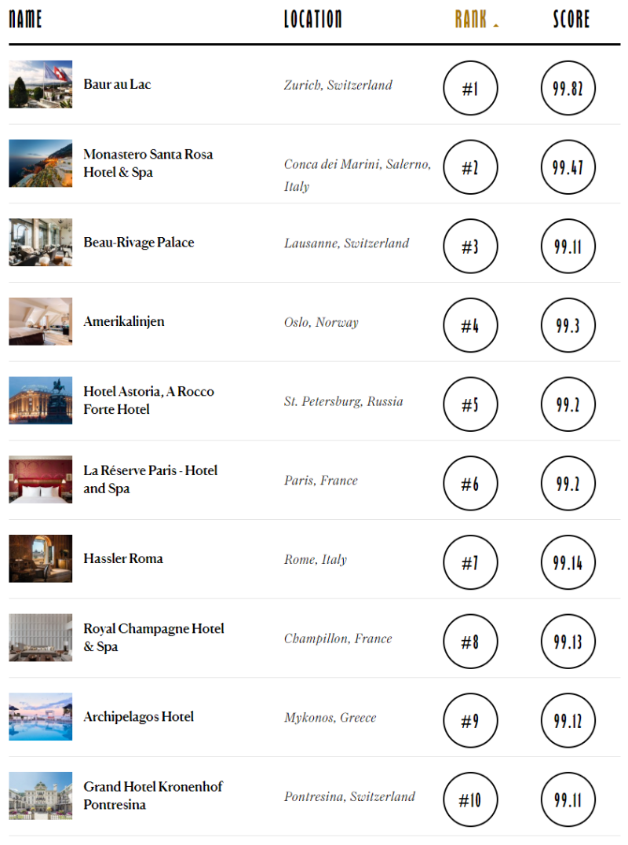The image size is (628, 845).
Task: Click the La Réserve Paris thumbnail
Action: click(40, 480)
